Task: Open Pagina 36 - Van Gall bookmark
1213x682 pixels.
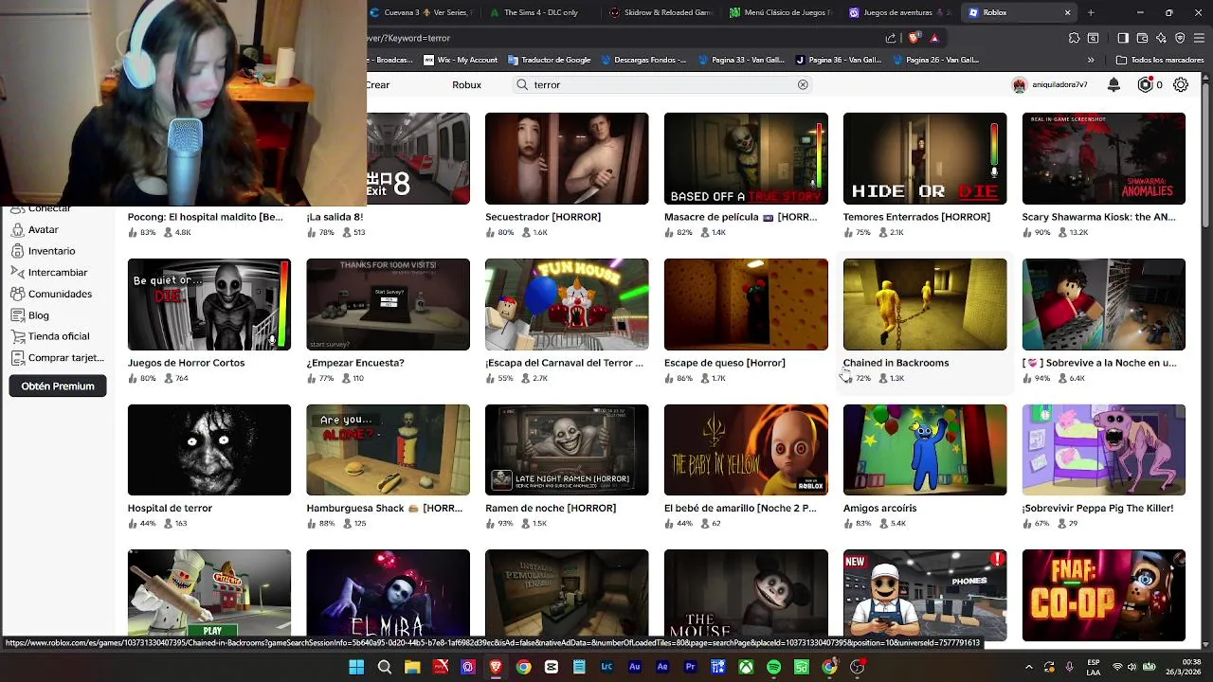Action: pyautogui.click(x=840, y=60)
